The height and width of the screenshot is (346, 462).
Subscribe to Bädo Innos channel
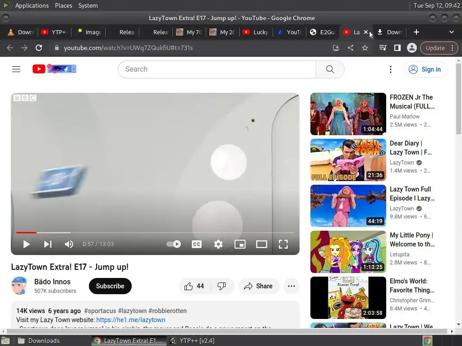click(x=110, y=286)
